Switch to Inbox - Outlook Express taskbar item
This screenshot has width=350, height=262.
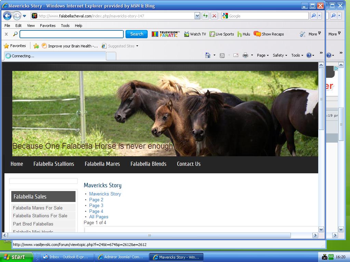67,257
